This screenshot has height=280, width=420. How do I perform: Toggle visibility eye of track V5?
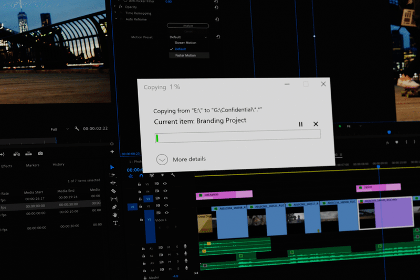[165, 184]
